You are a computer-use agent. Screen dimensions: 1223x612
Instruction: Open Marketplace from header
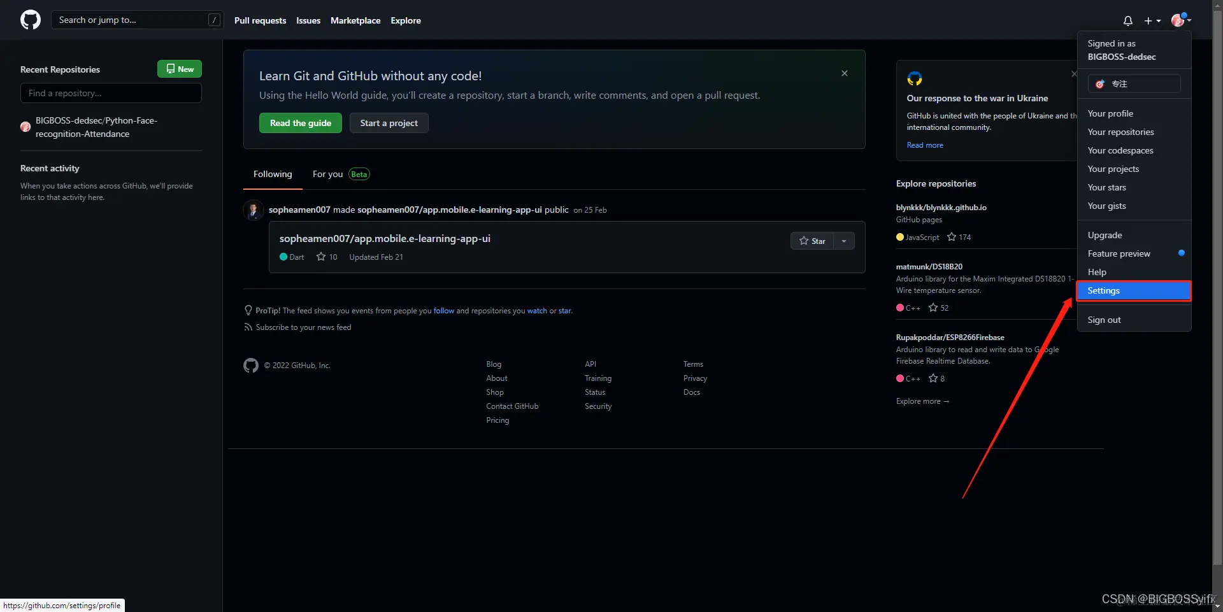tap(355, 20)
